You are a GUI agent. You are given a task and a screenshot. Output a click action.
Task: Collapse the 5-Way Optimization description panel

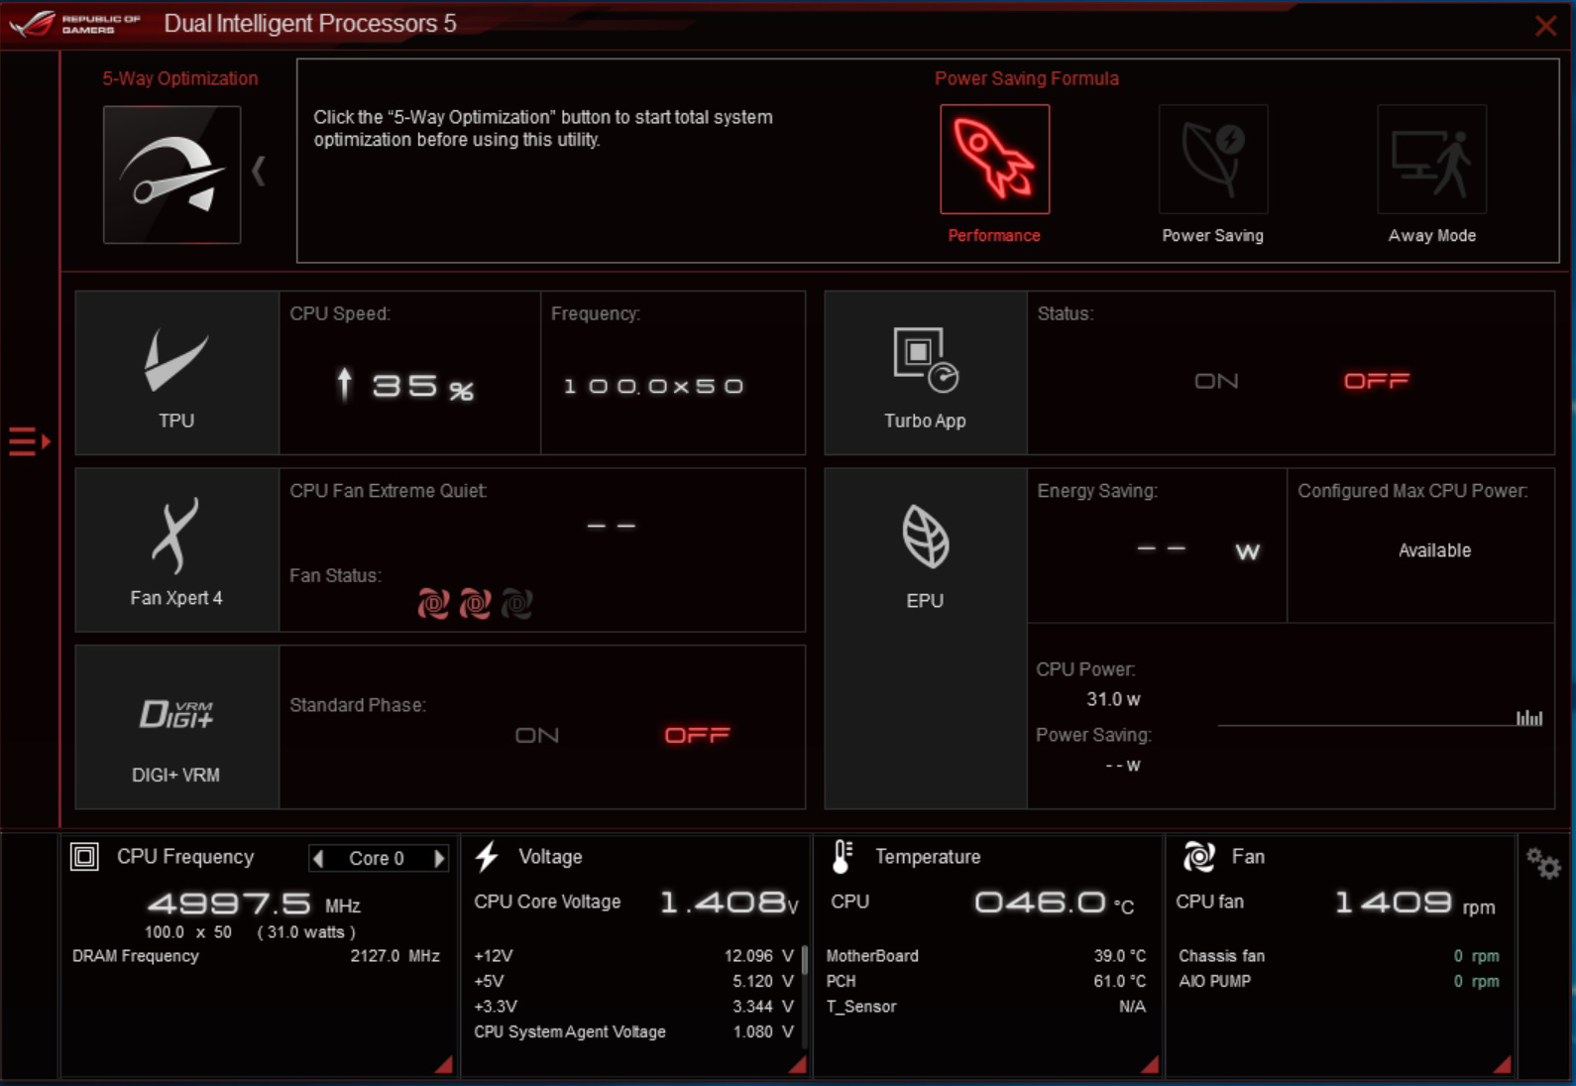[259, 172]
